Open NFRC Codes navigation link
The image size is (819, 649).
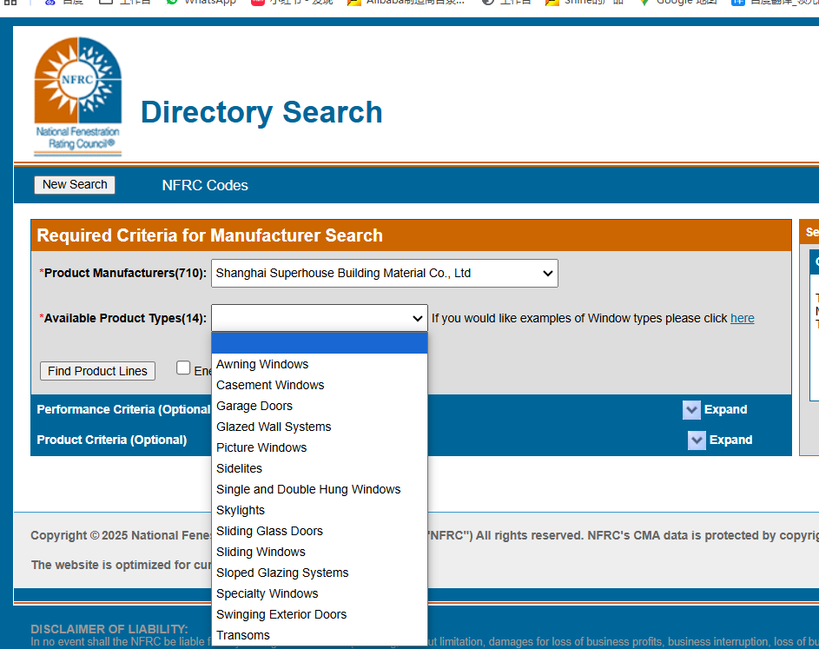pyautogui.click(x=205, y=186)
